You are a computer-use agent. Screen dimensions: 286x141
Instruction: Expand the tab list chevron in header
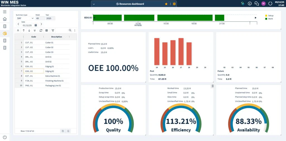94,4
